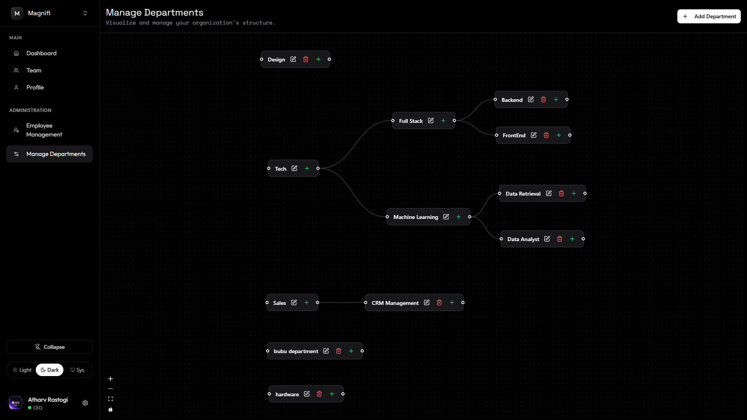Screen dimensions: 747x420
Task: Edit the Tech department node
Action: click(x=295, y=168)
